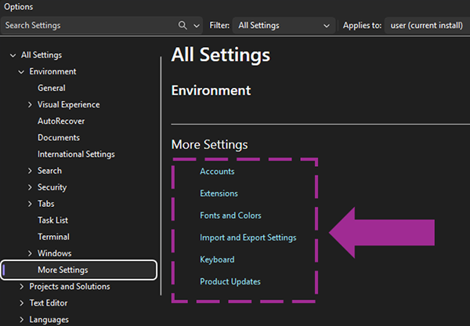
Task: Select International Settings in the tree
Action: point(76,154)
